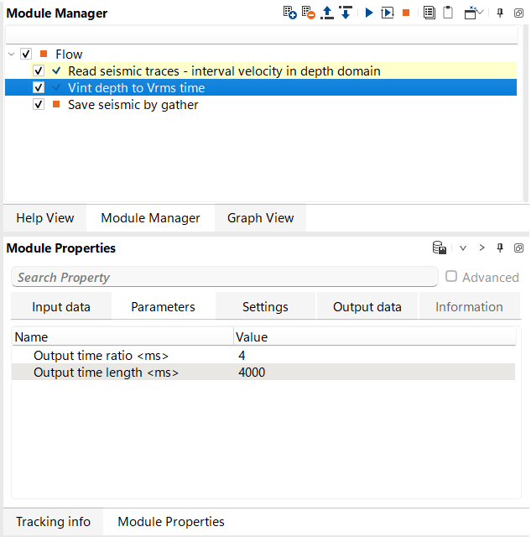
Task: Click the Output time length value 4000
Action: [252, 373]
